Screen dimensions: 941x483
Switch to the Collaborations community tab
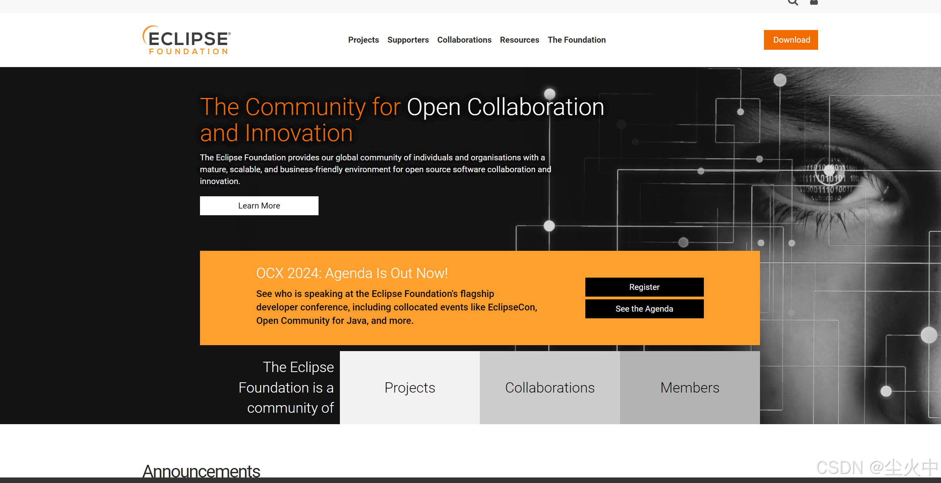click(x=549, y=387)
